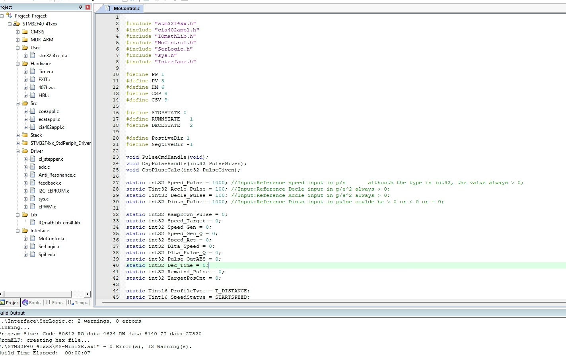The height and width of the screenshot is (356, 566).
Task: Collapse the Lib folder
Action: pyautogui.click(x=18, y=215)
